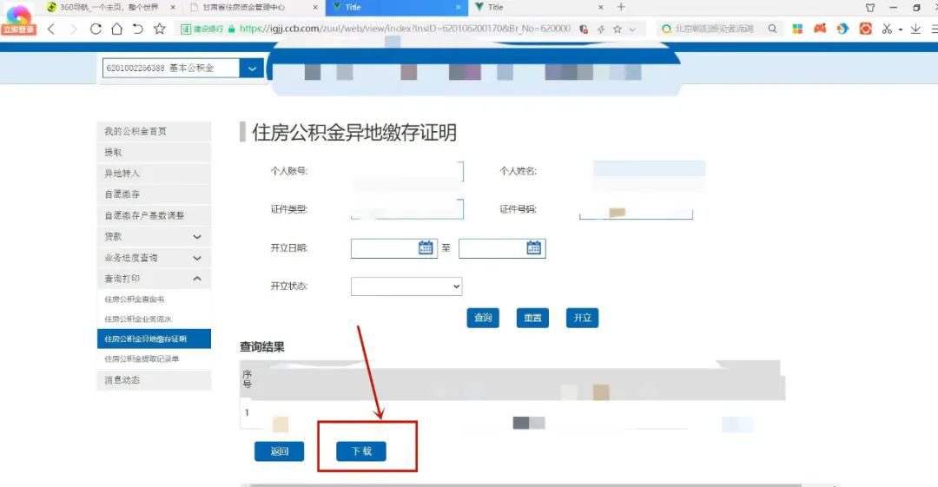Click the skin shirt icon in title bar
The image size is (938, 487).
869,7
